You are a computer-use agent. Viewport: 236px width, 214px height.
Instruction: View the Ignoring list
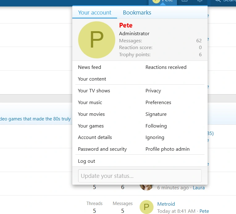(x=155, y=137)
